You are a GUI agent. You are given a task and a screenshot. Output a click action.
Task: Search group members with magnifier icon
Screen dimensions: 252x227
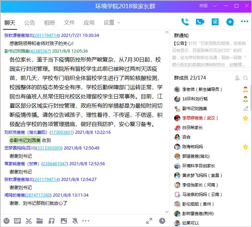(x=246, y=78)
